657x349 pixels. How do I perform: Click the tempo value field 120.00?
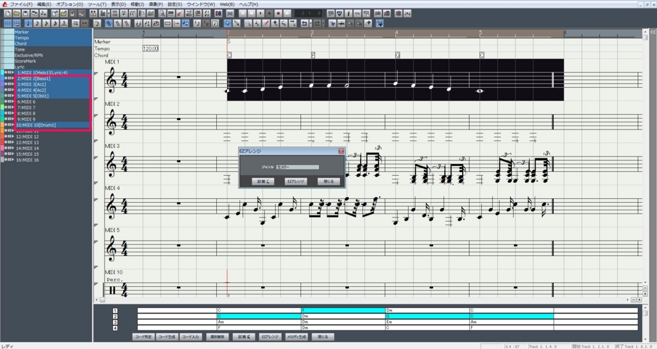coord(151,48)
